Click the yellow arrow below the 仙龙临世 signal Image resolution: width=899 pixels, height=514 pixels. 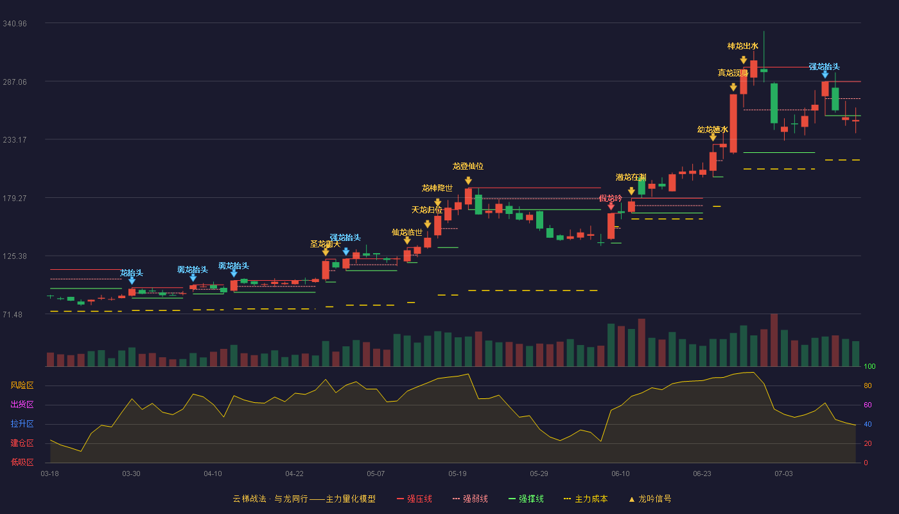point(407,240)
